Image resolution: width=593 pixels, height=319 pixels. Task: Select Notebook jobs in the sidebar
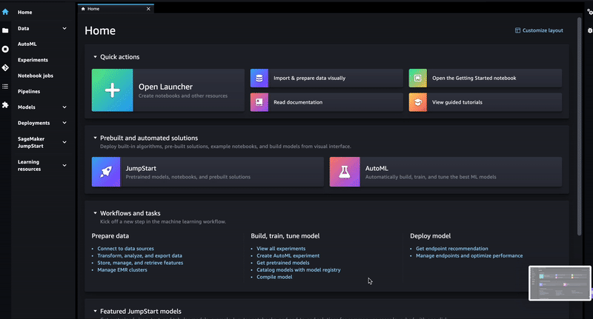coord(36,75)
